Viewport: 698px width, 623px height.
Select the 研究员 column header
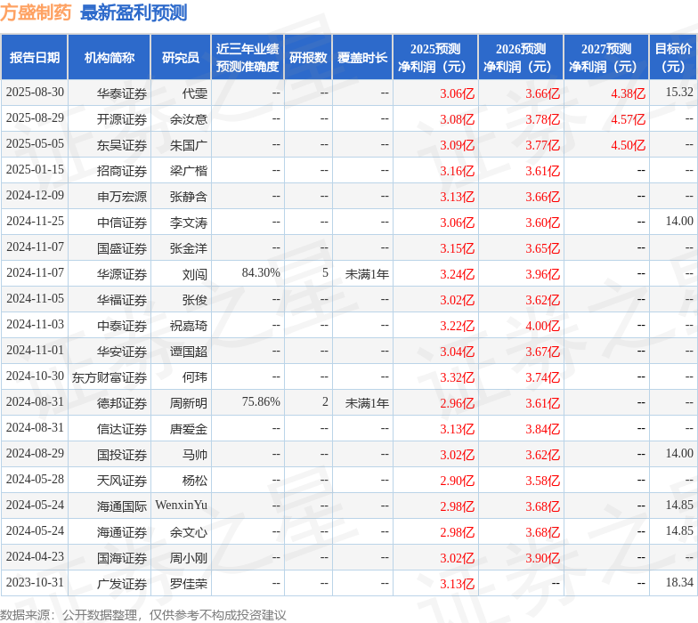[180, 57]
